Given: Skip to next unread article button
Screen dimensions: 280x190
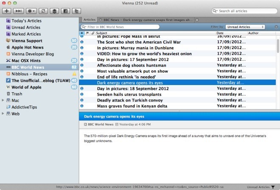Looking at the screenshot, I should (18, 11).
